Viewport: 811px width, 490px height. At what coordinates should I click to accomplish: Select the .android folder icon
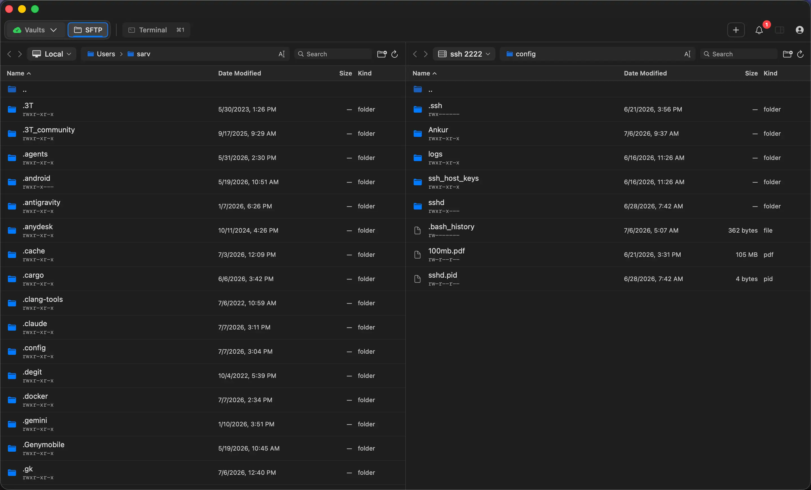tap(12, 182)
